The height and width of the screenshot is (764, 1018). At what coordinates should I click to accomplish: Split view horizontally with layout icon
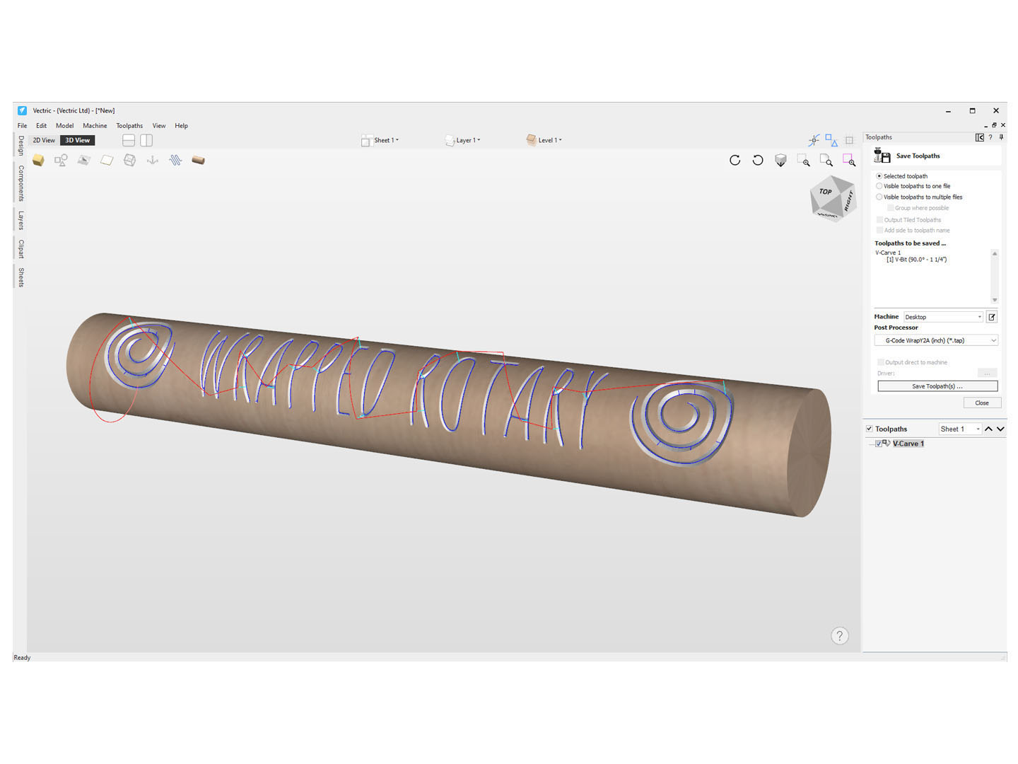point(129,140)
